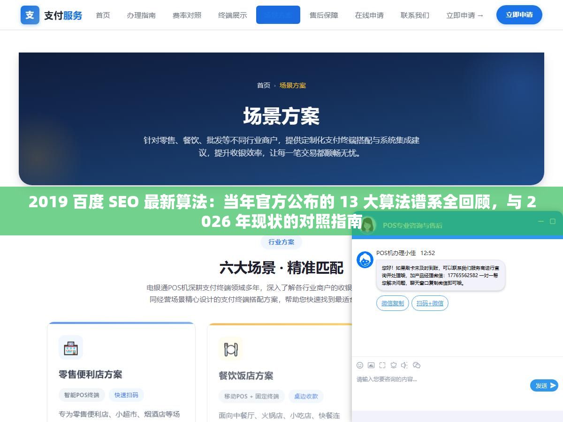Screen dimensions: 563x422
Task: Open 联系我们 in the navigation bar
Action: point(415,15)
